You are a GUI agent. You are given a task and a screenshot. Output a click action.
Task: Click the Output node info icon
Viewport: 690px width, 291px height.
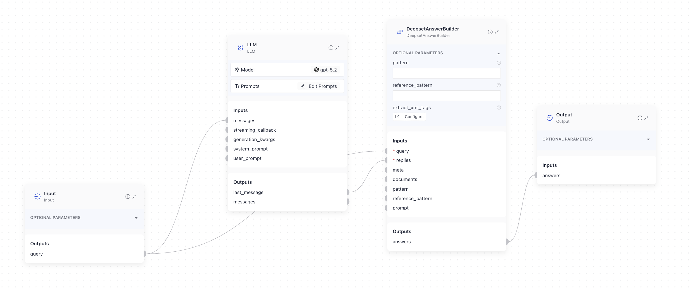tap(640, 118)
